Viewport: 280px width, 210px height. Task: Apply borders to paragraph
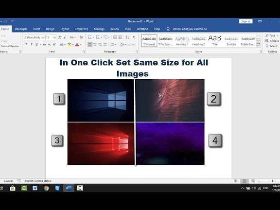pos(129,44)
